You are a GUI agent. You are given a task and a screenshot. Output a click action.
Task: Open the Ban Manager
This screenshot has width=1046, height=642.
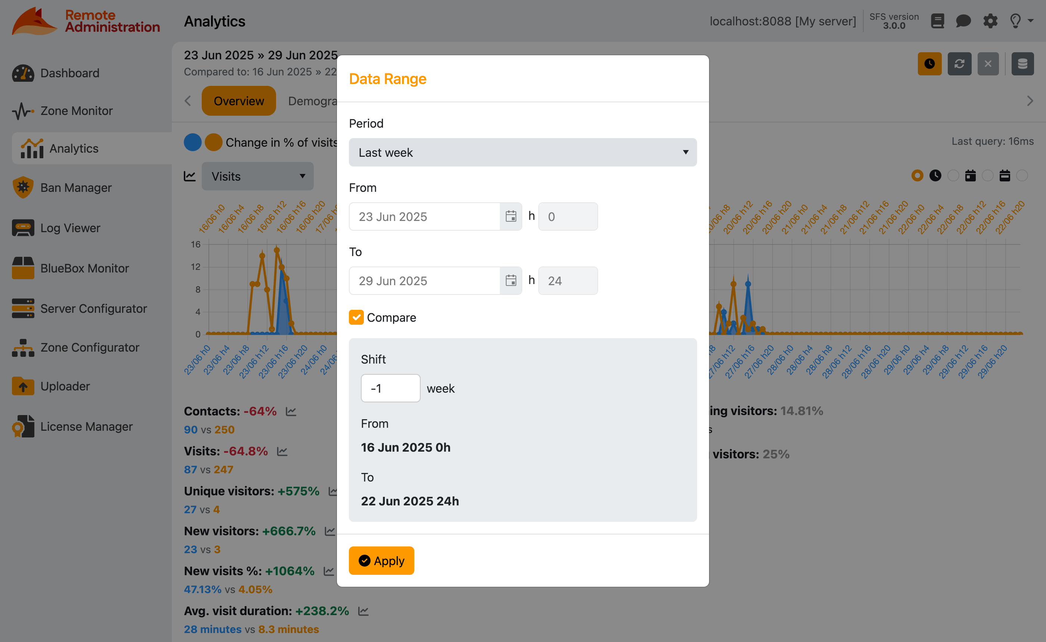[x=75, y=187]
